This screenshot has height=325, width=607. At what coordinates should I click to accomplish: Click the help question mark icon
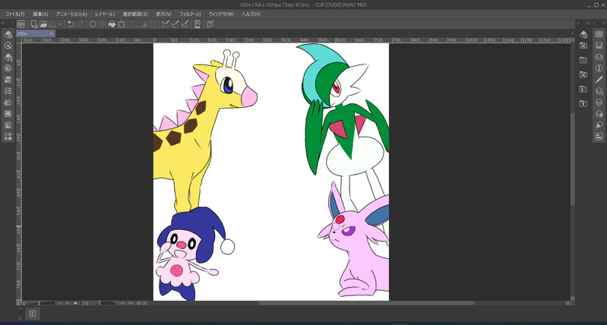pos(210,24)
